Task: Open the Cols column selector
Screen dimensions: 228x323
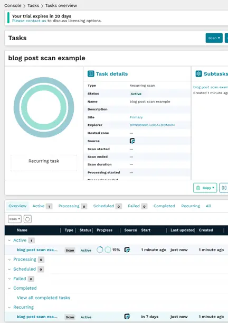Action: point(15,219)
